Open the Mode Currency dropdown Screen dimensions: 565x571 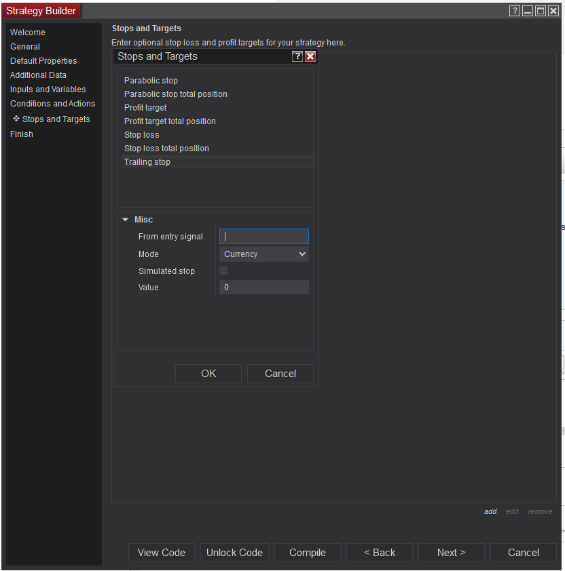coord(263,254)
